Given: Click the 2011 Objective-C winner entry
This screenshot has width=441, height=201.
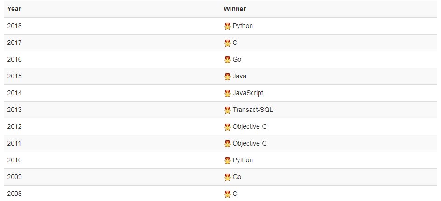Looking at the screenshot, I should click(x=250, y=144).
